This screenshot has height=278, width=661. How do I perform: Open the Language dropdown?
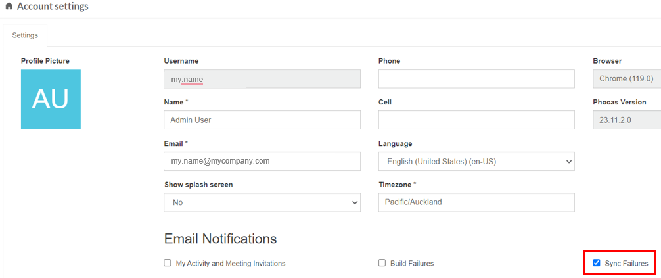(x=476, y=161)
